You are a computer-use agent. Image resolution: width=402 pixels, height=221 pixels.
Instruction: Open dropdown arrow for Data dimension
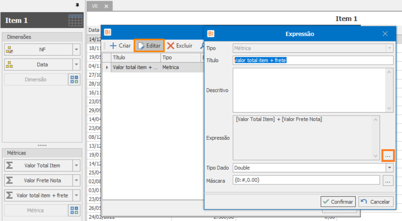[x=76, y=65]
